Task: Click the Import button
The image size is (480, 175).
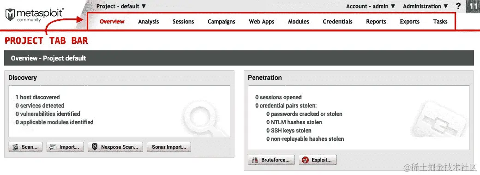Action: 65,147
